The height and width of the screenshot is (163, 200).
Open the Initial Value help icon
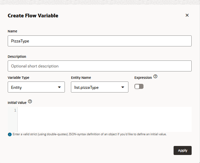click(x=30, y=102)
